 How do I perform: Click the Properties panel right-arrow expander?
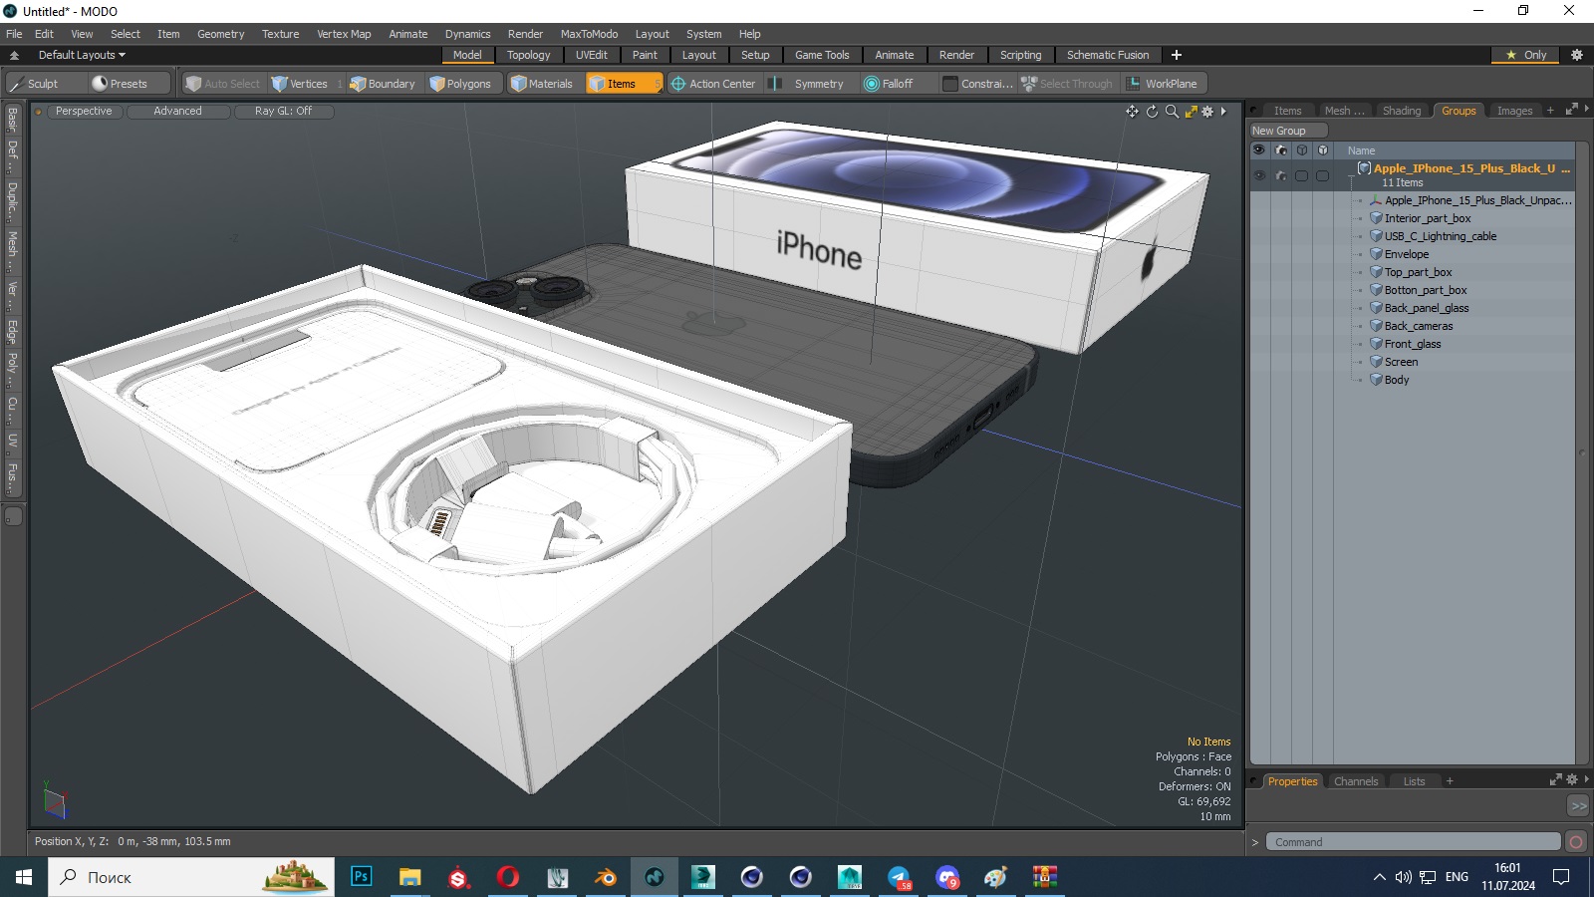[x=1586, y=780]
